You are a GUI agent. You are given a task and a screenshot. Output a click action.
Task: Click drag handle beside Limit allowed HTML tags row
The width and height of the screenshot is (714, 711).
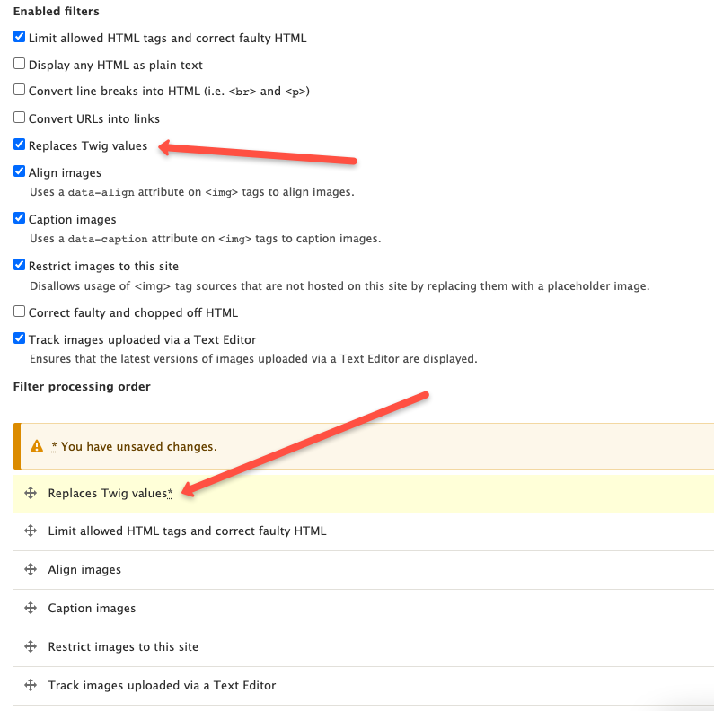pos(31,531)
